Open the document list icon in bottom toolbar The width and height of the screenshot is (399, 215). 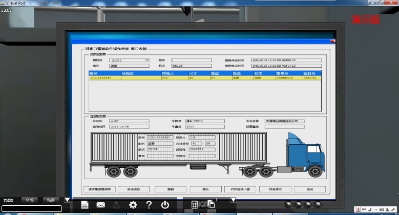[85, 205]
